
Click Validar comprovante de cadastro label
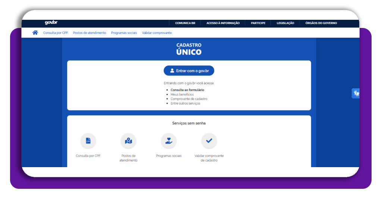tap(209, 158)
